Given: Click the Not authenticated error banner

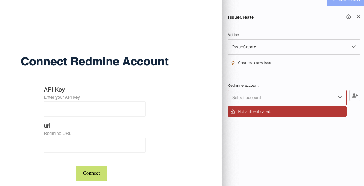Looking at the screenshot, I should 287,111.
